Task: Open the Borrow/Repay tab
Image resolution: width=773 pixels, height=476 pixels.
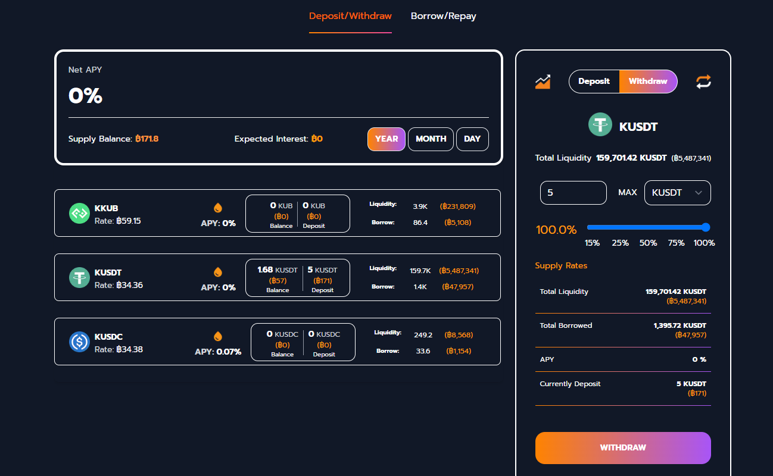Action: point(444,16)
